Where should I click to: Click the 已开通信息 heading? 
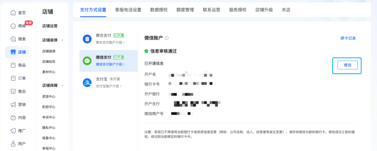click(154, 64)
